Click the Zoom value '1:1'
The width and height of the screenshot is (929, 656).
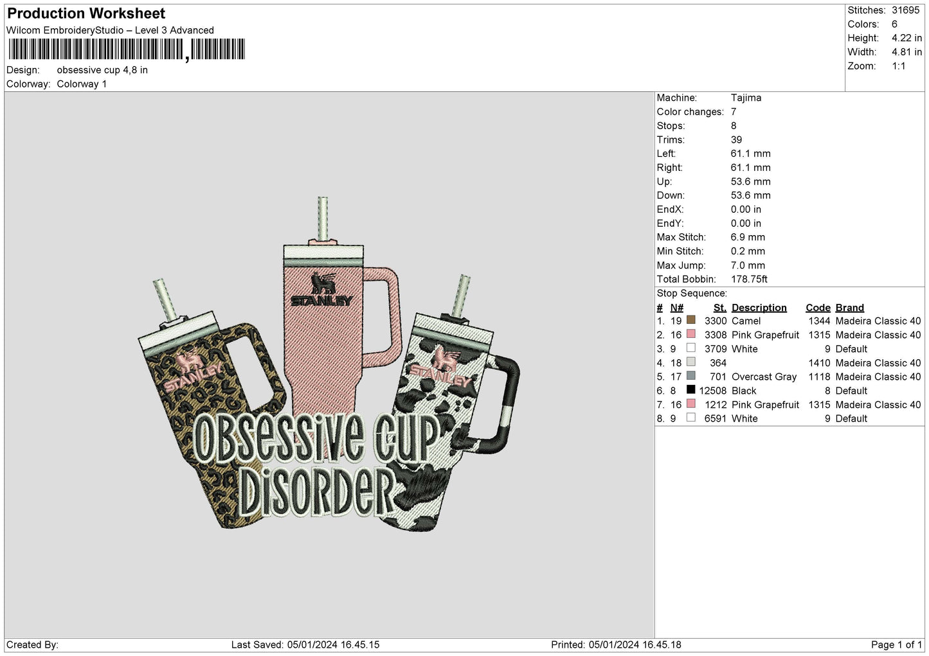899,66
